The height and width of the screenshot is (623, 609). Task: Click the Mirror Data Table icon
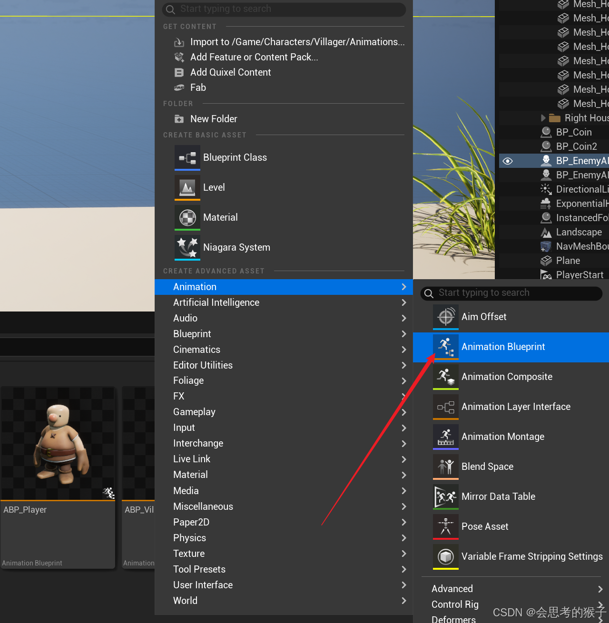point(446,496)
